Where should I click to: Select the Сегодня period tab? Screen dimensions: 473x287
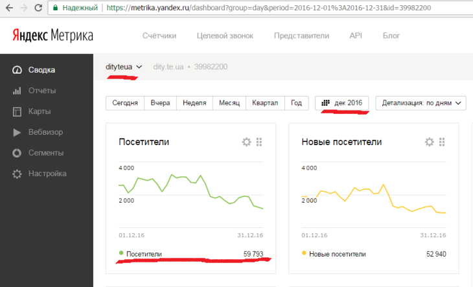[125, 103]
